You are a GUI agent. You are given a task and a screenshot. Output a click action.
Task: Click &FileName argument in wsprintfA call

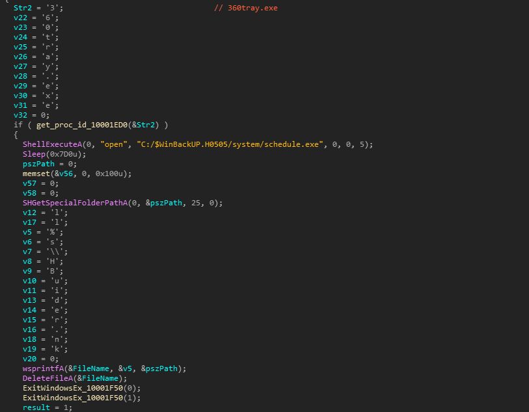[x=88, y=369]
